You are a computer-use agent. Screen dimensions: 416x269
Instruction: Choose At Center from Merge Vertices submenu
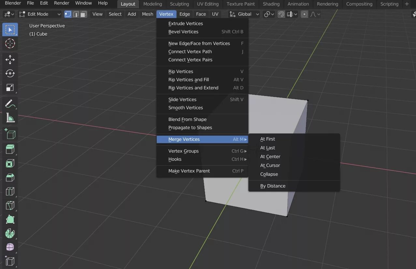coord(270,157)
